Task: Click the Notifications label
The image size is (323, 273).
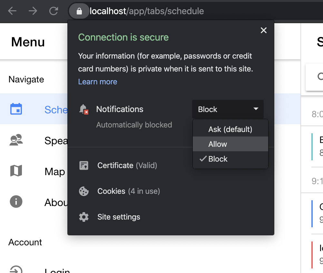Action: 120,109
